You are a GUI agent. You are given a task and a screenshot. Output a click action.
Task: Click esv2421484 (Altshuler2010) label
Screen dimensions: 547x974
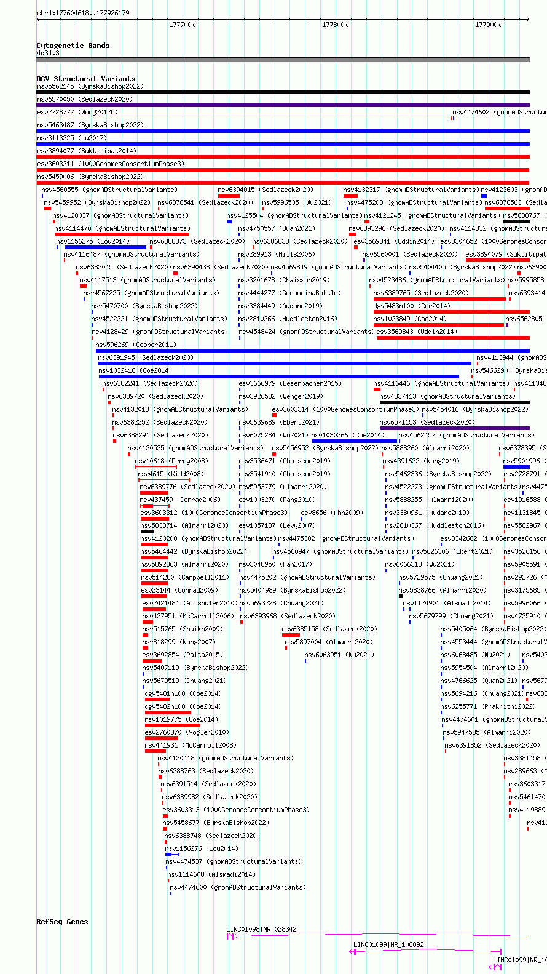190,603
